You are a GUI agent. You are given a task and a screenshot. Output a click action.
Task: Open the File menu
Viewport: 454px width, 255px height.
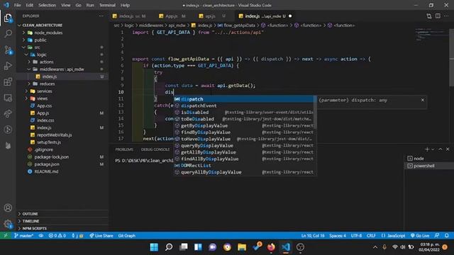(17, 5)
